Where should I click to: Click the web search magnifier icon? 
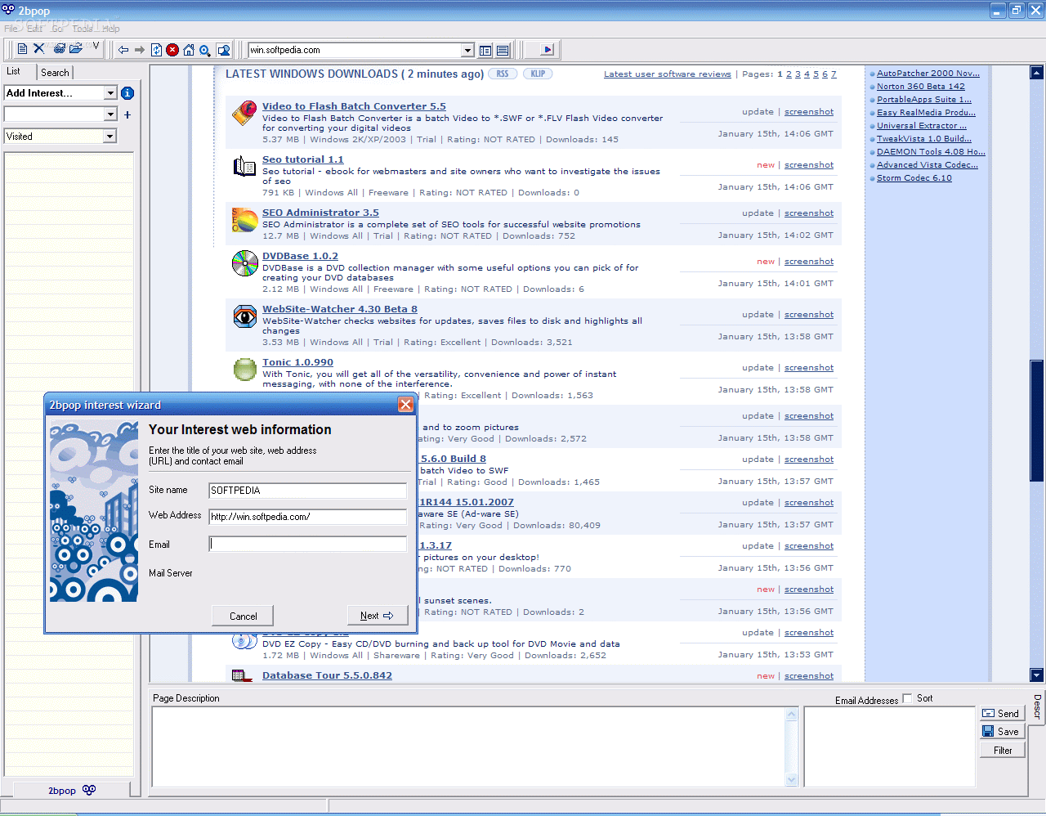[x=205, y=50]
